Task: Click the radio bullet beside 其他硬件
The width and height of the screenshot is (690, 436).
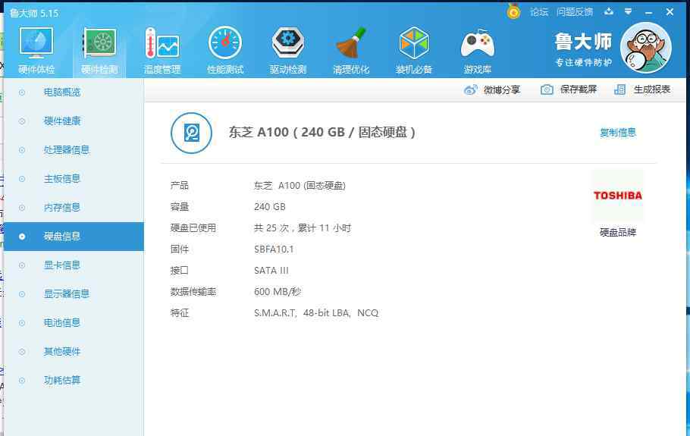Action: tap(21, 352)
